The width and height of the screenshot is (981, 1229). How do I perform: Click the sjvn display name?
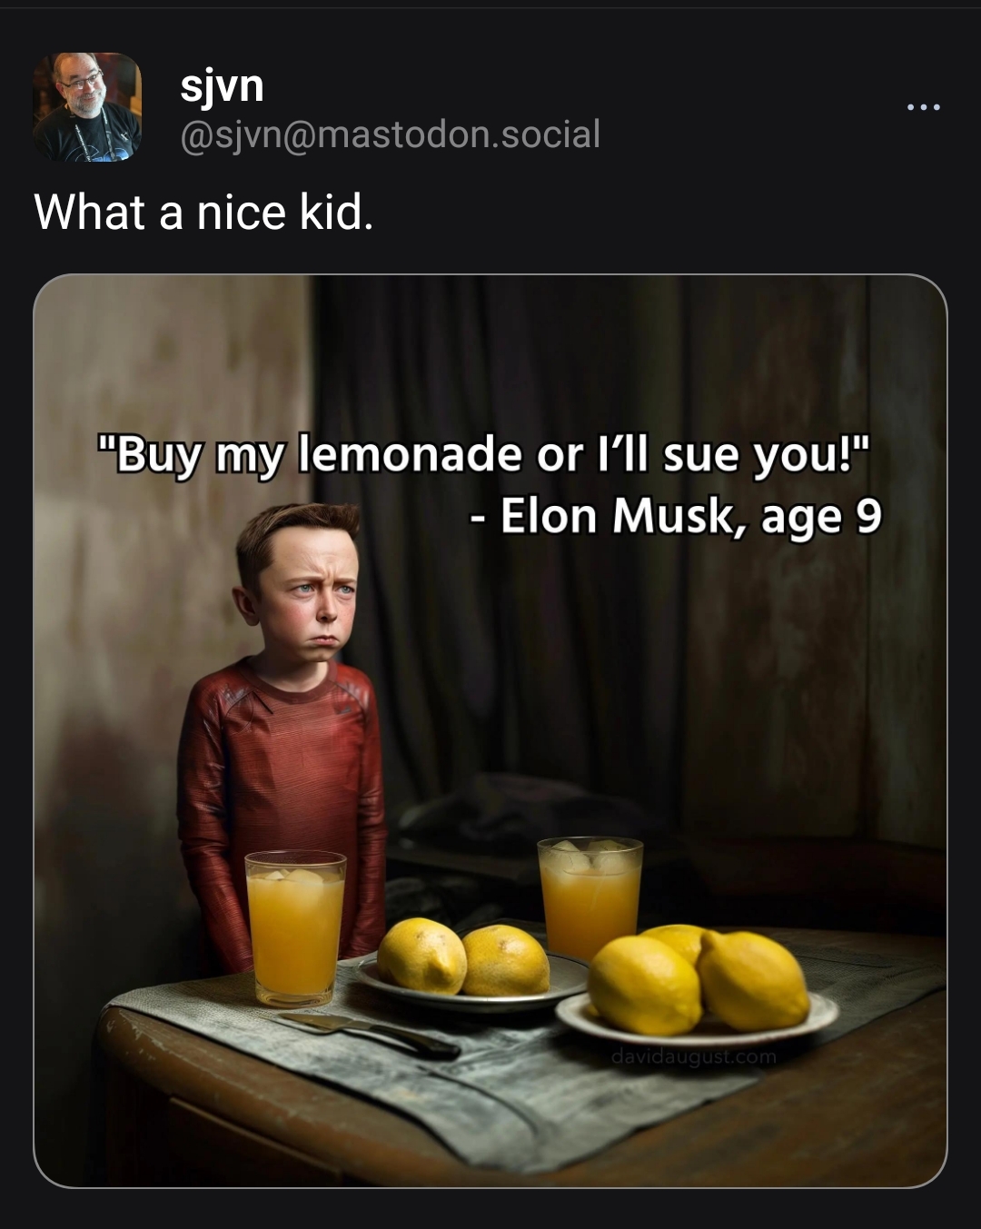(222, 85)
